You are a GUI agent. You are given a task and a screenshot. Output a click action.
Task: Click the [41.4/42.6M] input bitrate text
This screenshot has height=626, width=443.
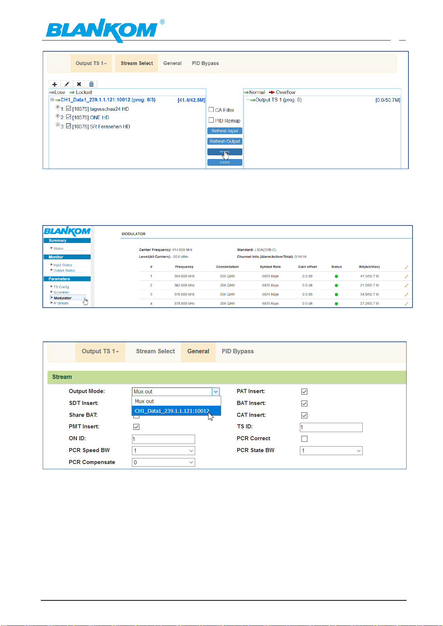tap(191, 100)
